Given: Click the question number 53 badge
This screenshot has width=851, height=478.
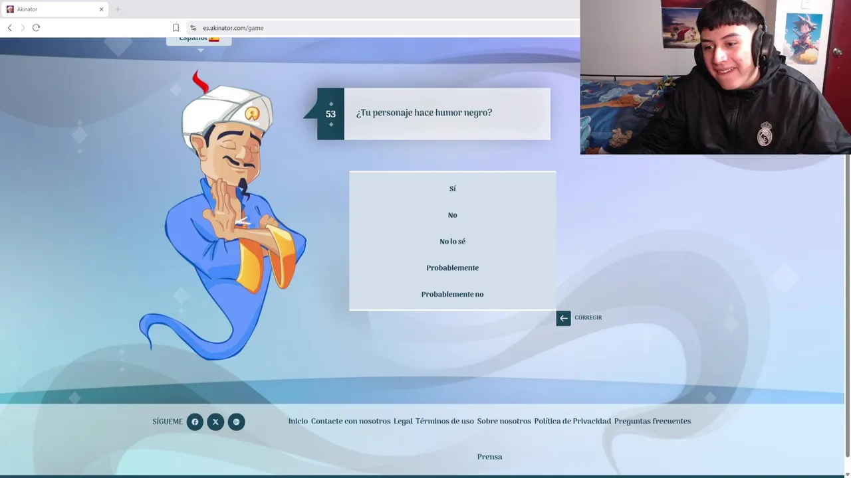Looking at the screenshot, I should (330, 114).
